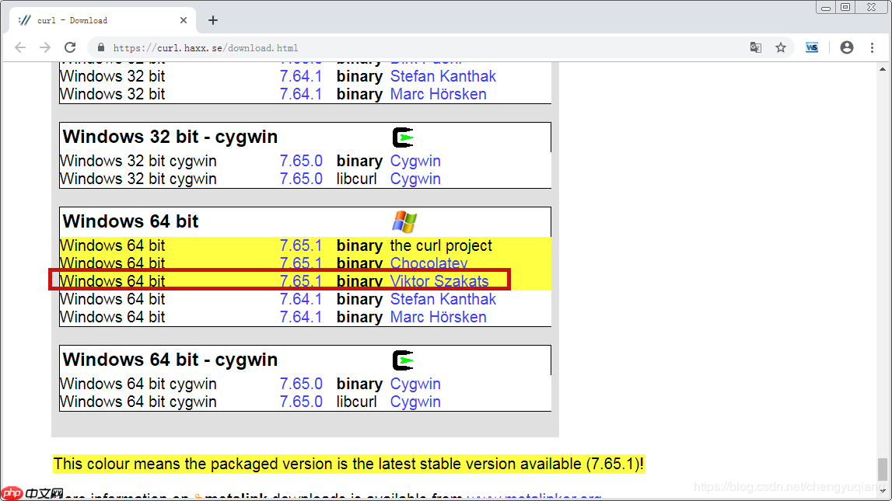Download 7.65.0 binary for Windows 32 bit cygwin
The image size is (892, 501).
[x=301, y=162]
